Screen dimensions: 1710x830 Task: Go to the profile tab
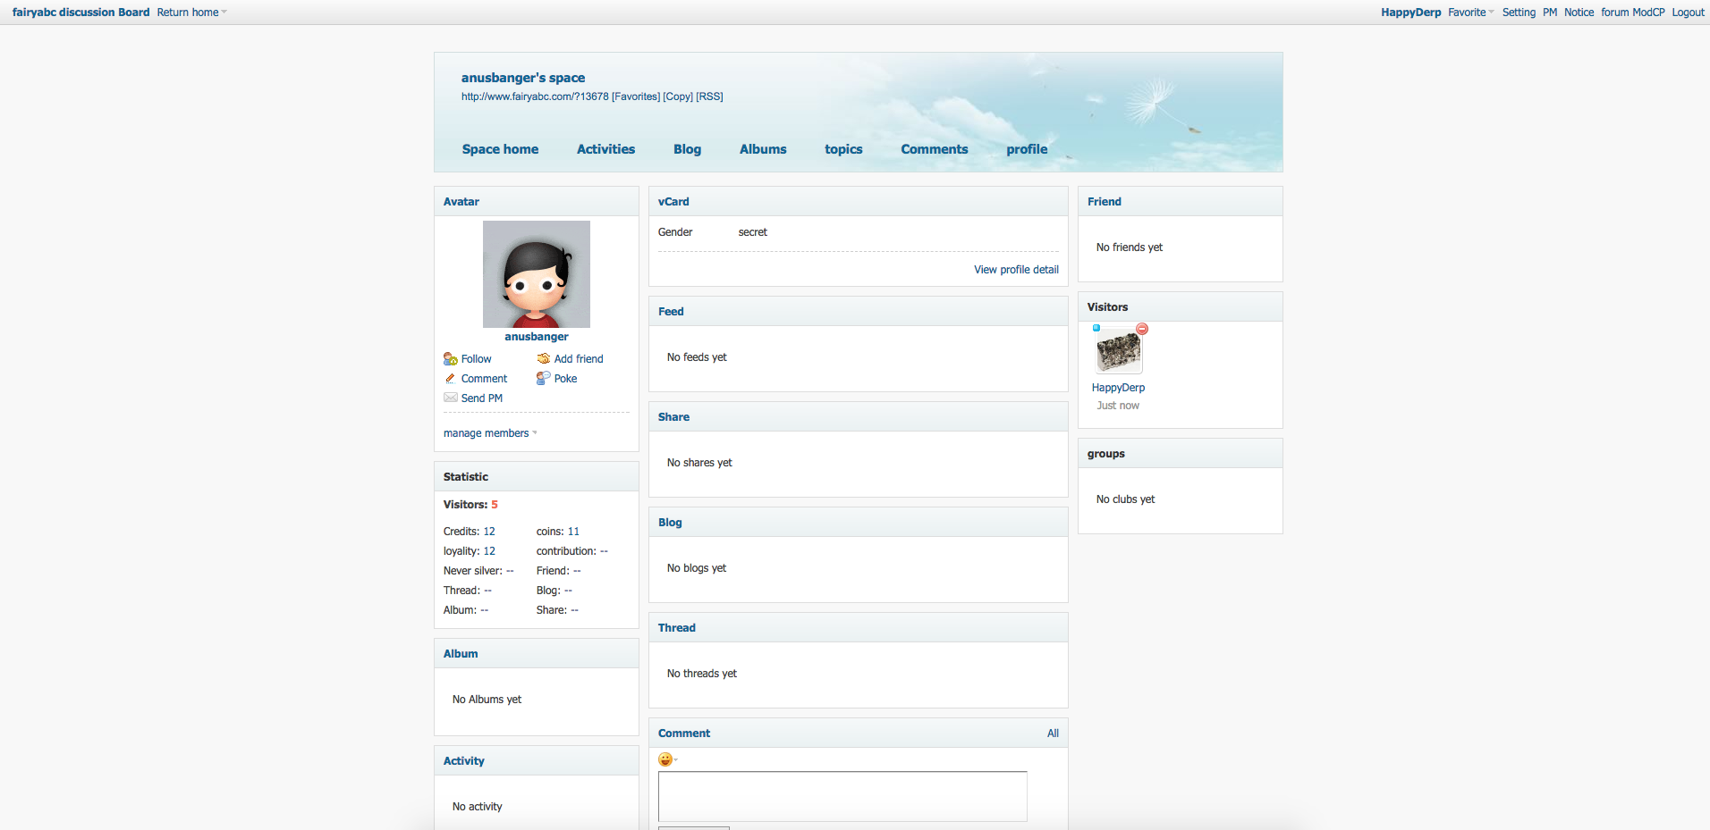click(1027, 149)
